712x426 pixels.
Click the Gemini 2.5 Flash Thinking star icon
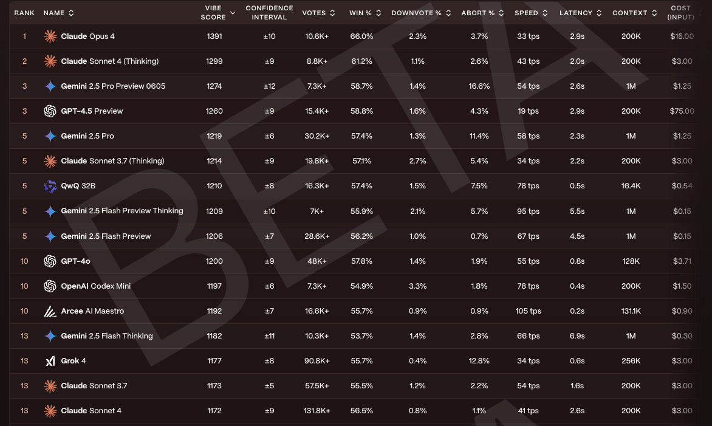50,336
